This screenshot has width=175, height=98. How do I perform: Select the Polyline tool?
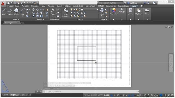coord(10,12)
